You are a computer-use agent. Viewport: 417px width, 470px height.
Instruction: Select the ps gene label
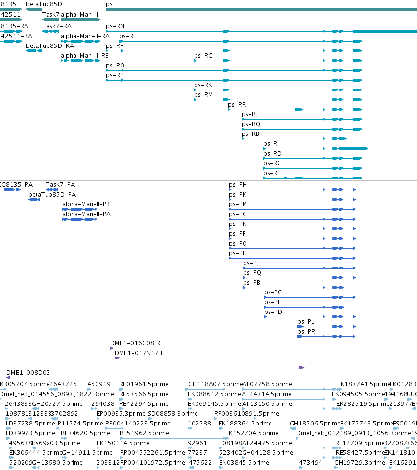pos(109,4)
